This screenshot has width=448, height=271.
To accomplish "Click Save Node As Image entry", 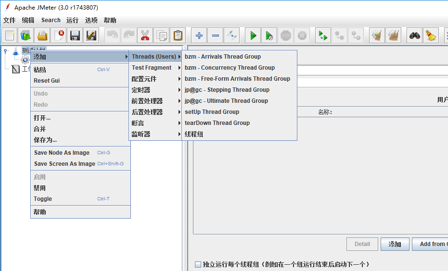I will click(80, 153).
